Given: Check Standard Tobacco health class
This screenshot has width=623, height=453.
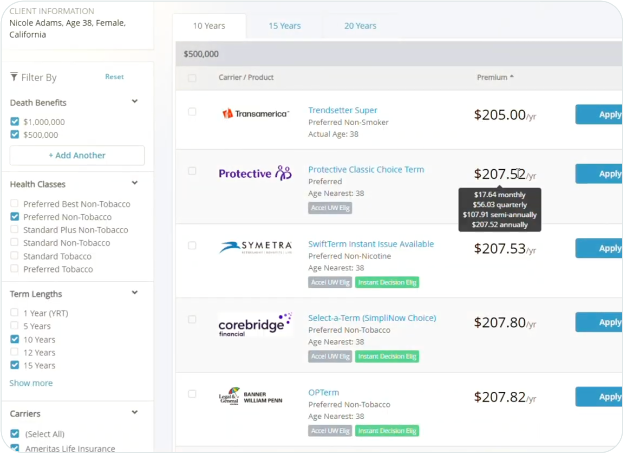Looking at the screenshot, I should [14, 255].
